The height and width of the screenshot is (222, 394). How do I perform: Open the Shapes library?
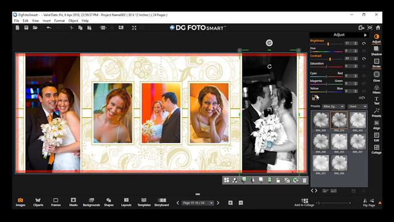[x=108, y=202]
